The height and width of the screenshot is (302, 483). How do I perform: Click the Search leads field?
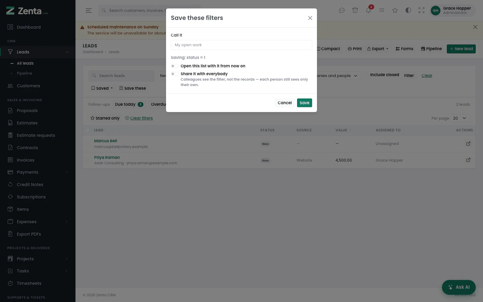tap(122, 76)
